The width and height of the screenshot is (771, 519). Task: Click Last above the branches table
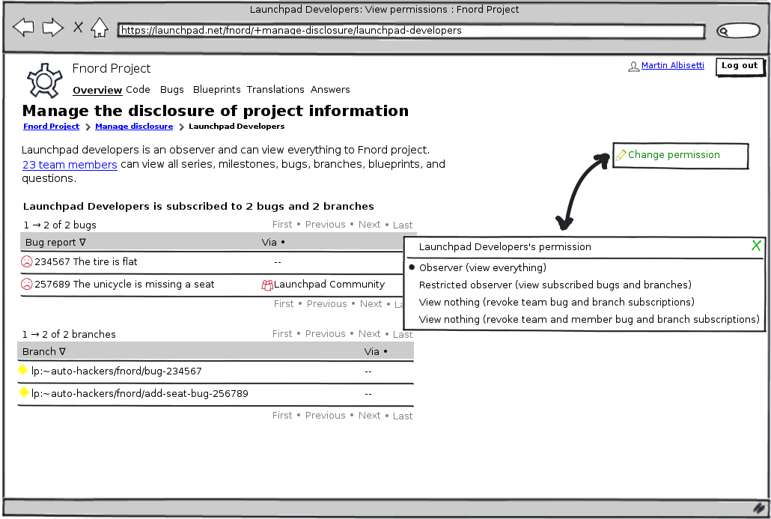click(402, 335)
